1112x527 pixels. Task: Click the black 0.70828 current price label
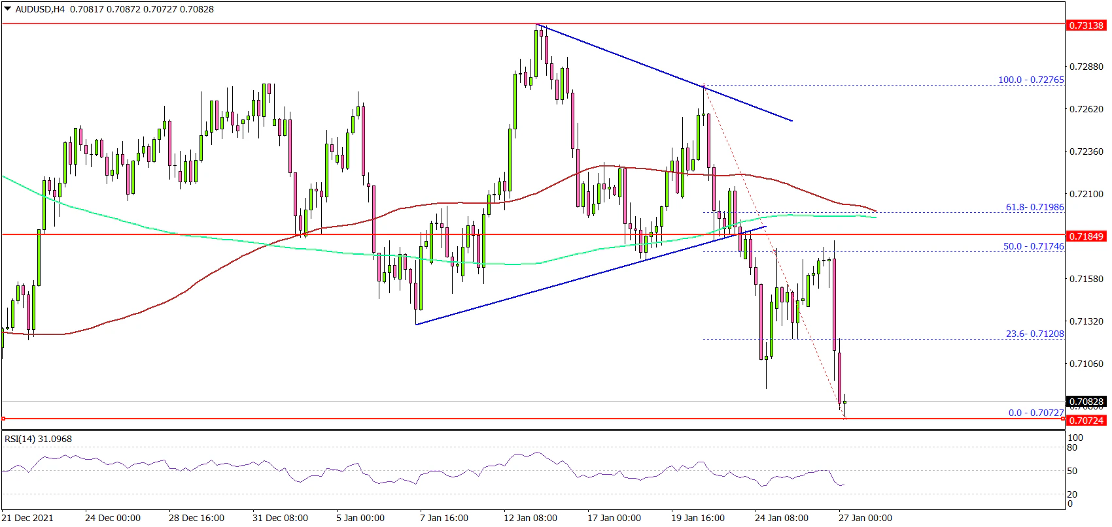tap(1086, 402)
